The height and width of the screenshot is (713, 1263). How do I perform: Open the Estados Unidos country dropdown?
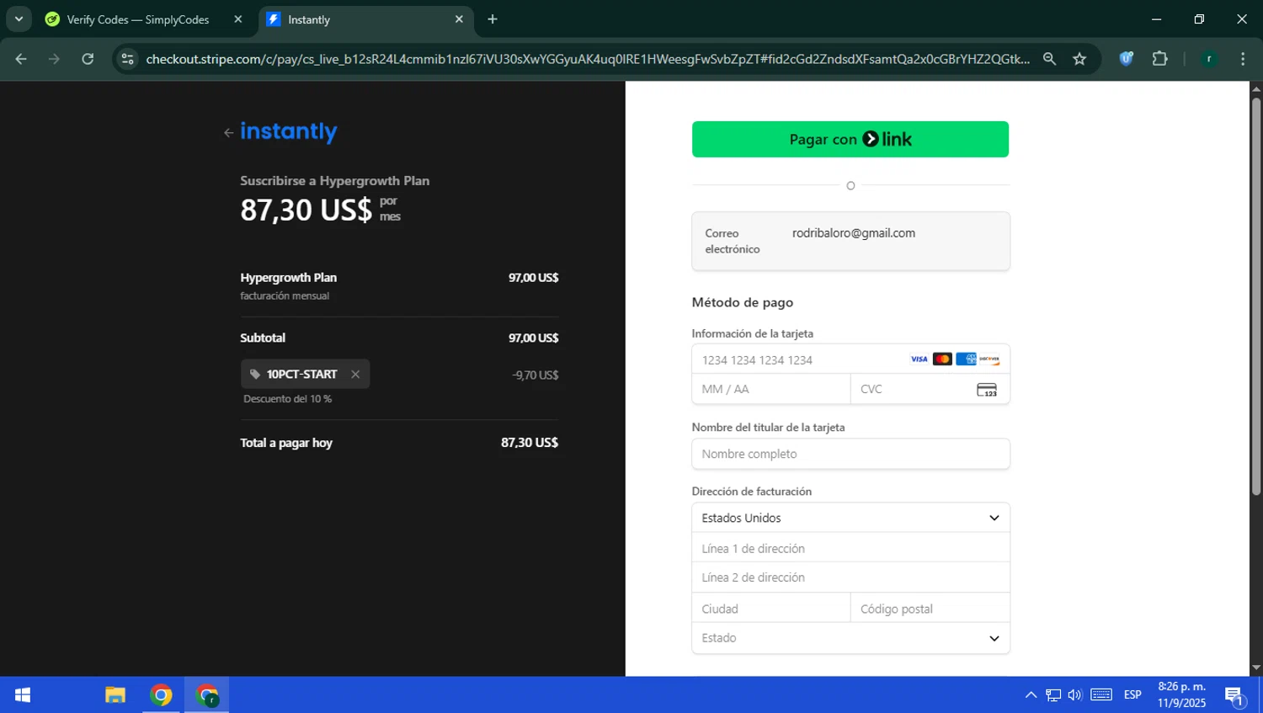click(850, 518)
